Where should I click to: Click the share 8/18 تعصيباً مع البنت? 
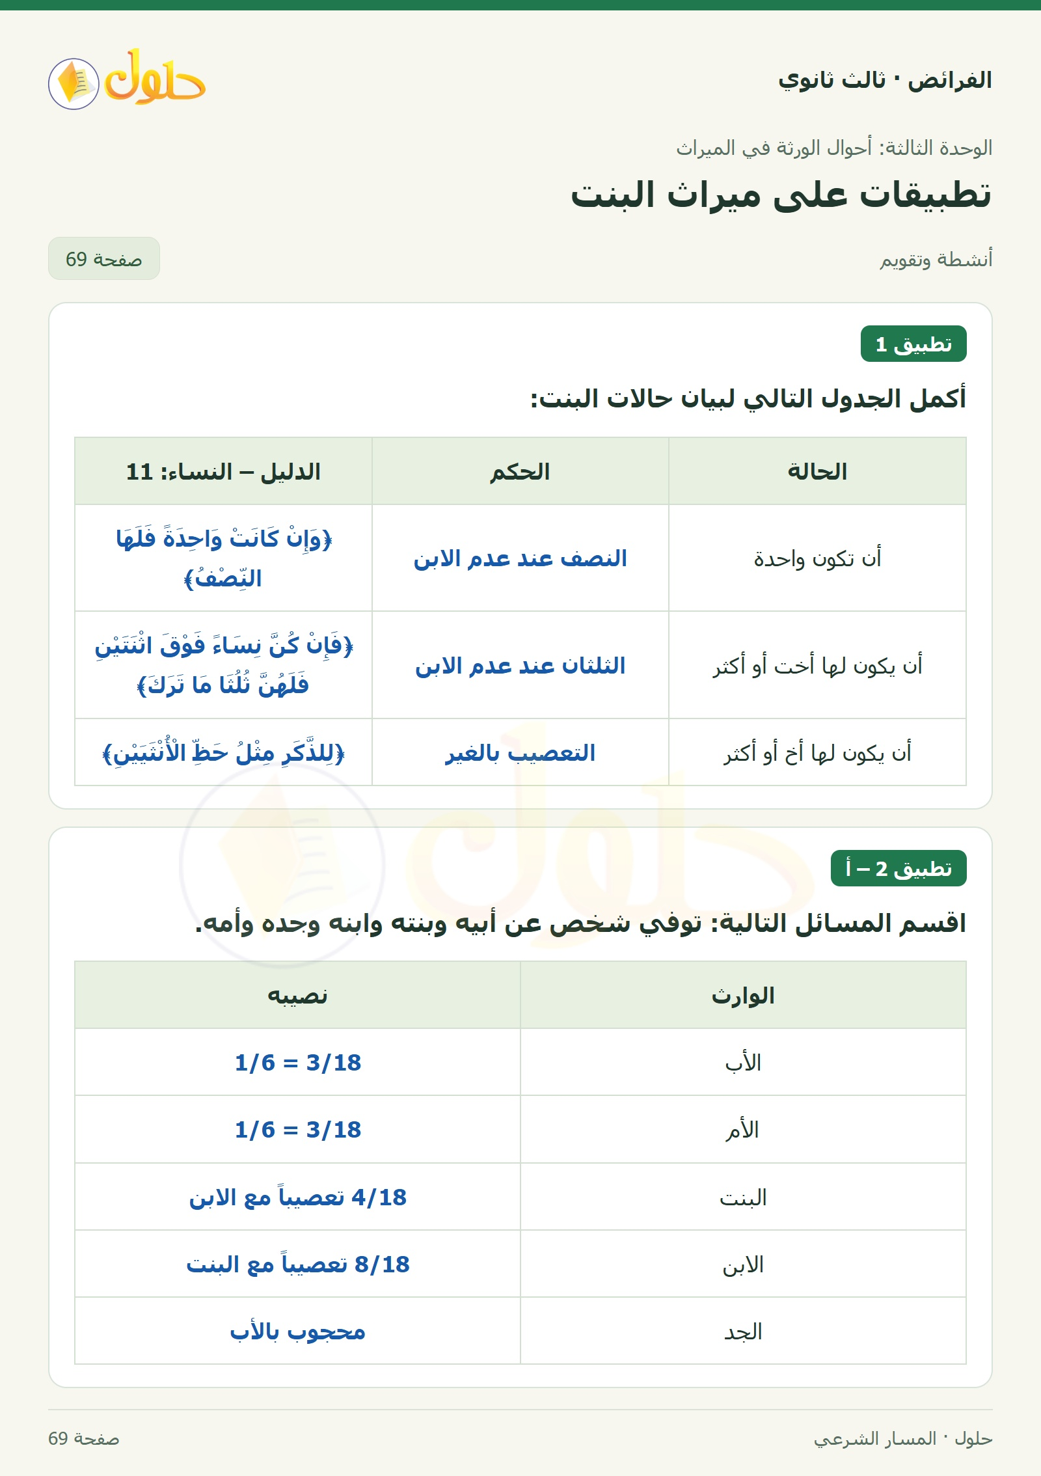pyautogui.click(x=297, y=1264)
